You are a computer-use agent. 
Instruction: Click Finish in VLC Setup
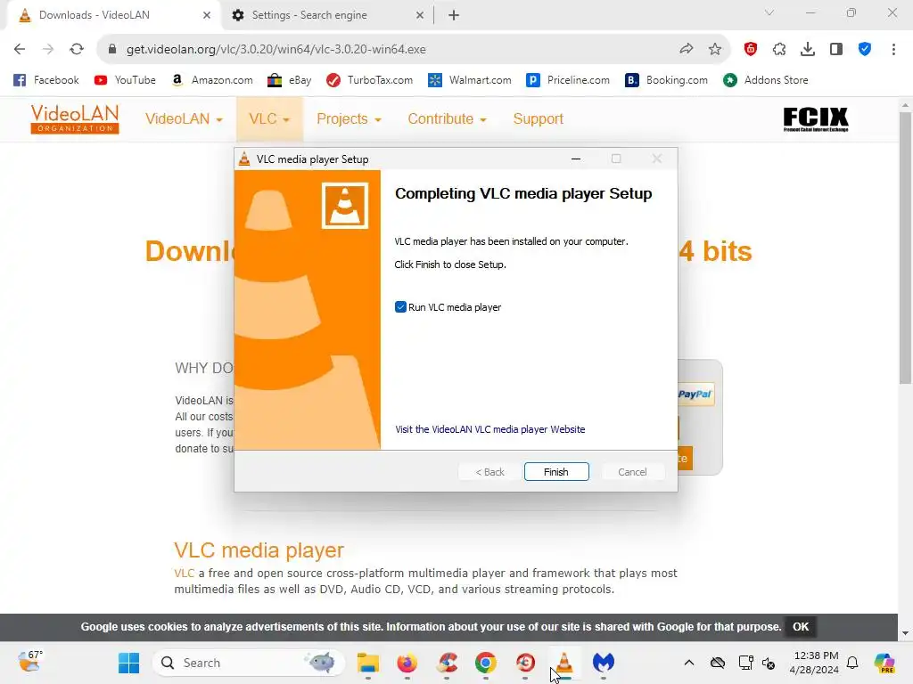(x=556, y=472)
